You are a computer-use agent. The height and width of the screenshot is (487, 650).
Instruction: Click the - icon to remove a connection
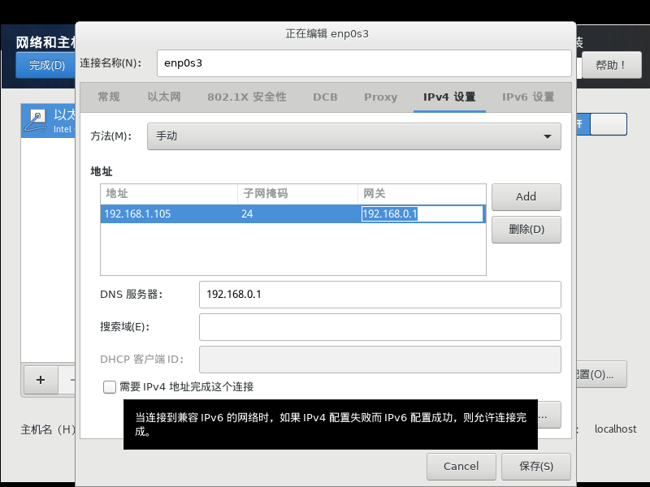[71, 380]
